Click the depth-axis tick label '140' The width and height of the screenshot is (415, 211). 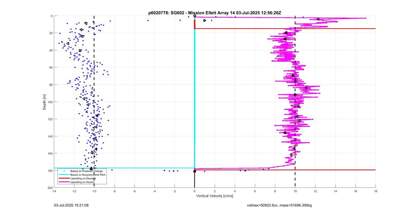pos(50,136)
